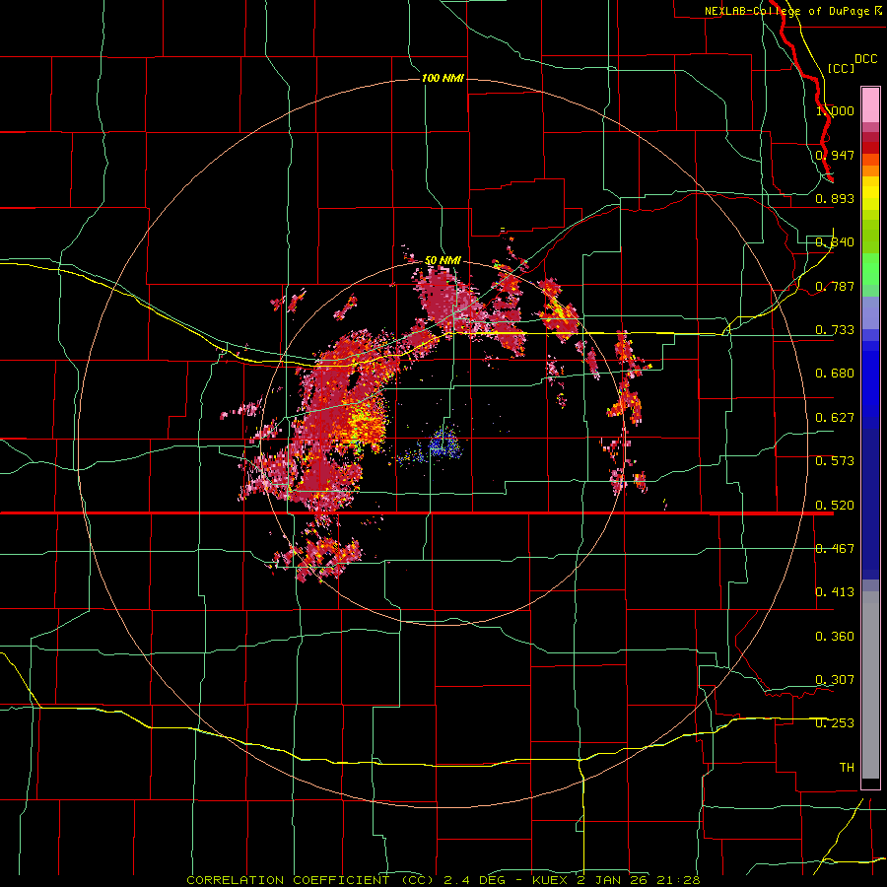Image resolution: width=887 pixels, height=887 pixels.
Task: Click the 0.680 value on the color scale
Action: [835, 374]
